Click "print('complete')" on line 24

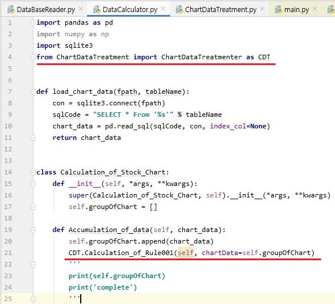tap(103, 287)
